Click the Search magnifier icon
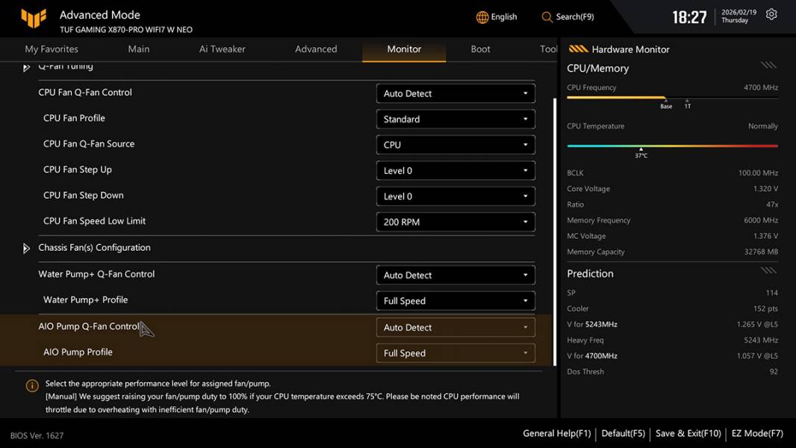 pos(547,17)
